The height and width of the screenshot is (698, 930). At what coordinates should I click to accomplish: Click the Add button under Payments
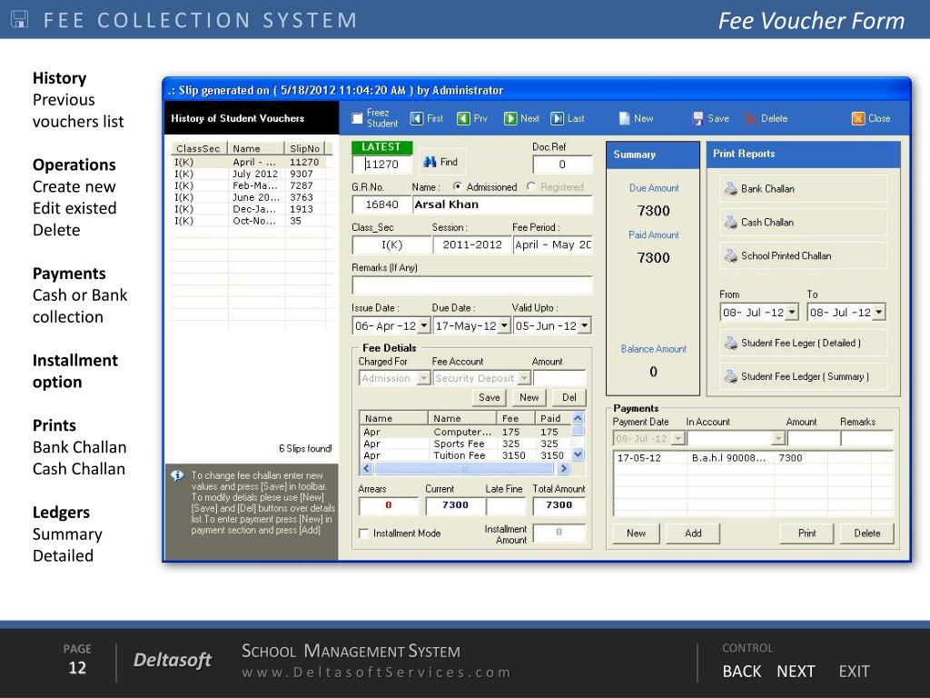pyautogui.click(x=693, y=533)
